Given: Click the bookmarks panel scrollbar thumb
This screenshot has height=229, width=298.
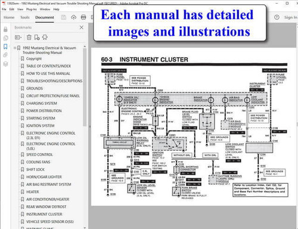Looking at the screenshot, I should tap(85, 87).
